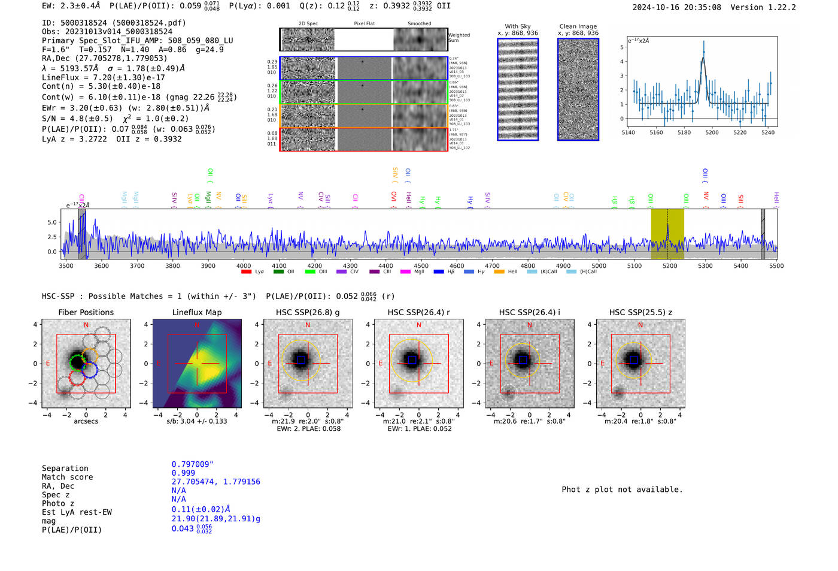Select the orange-bordered 2D spectrum row
The image size is (838, 571).
(x=363, y=116)
